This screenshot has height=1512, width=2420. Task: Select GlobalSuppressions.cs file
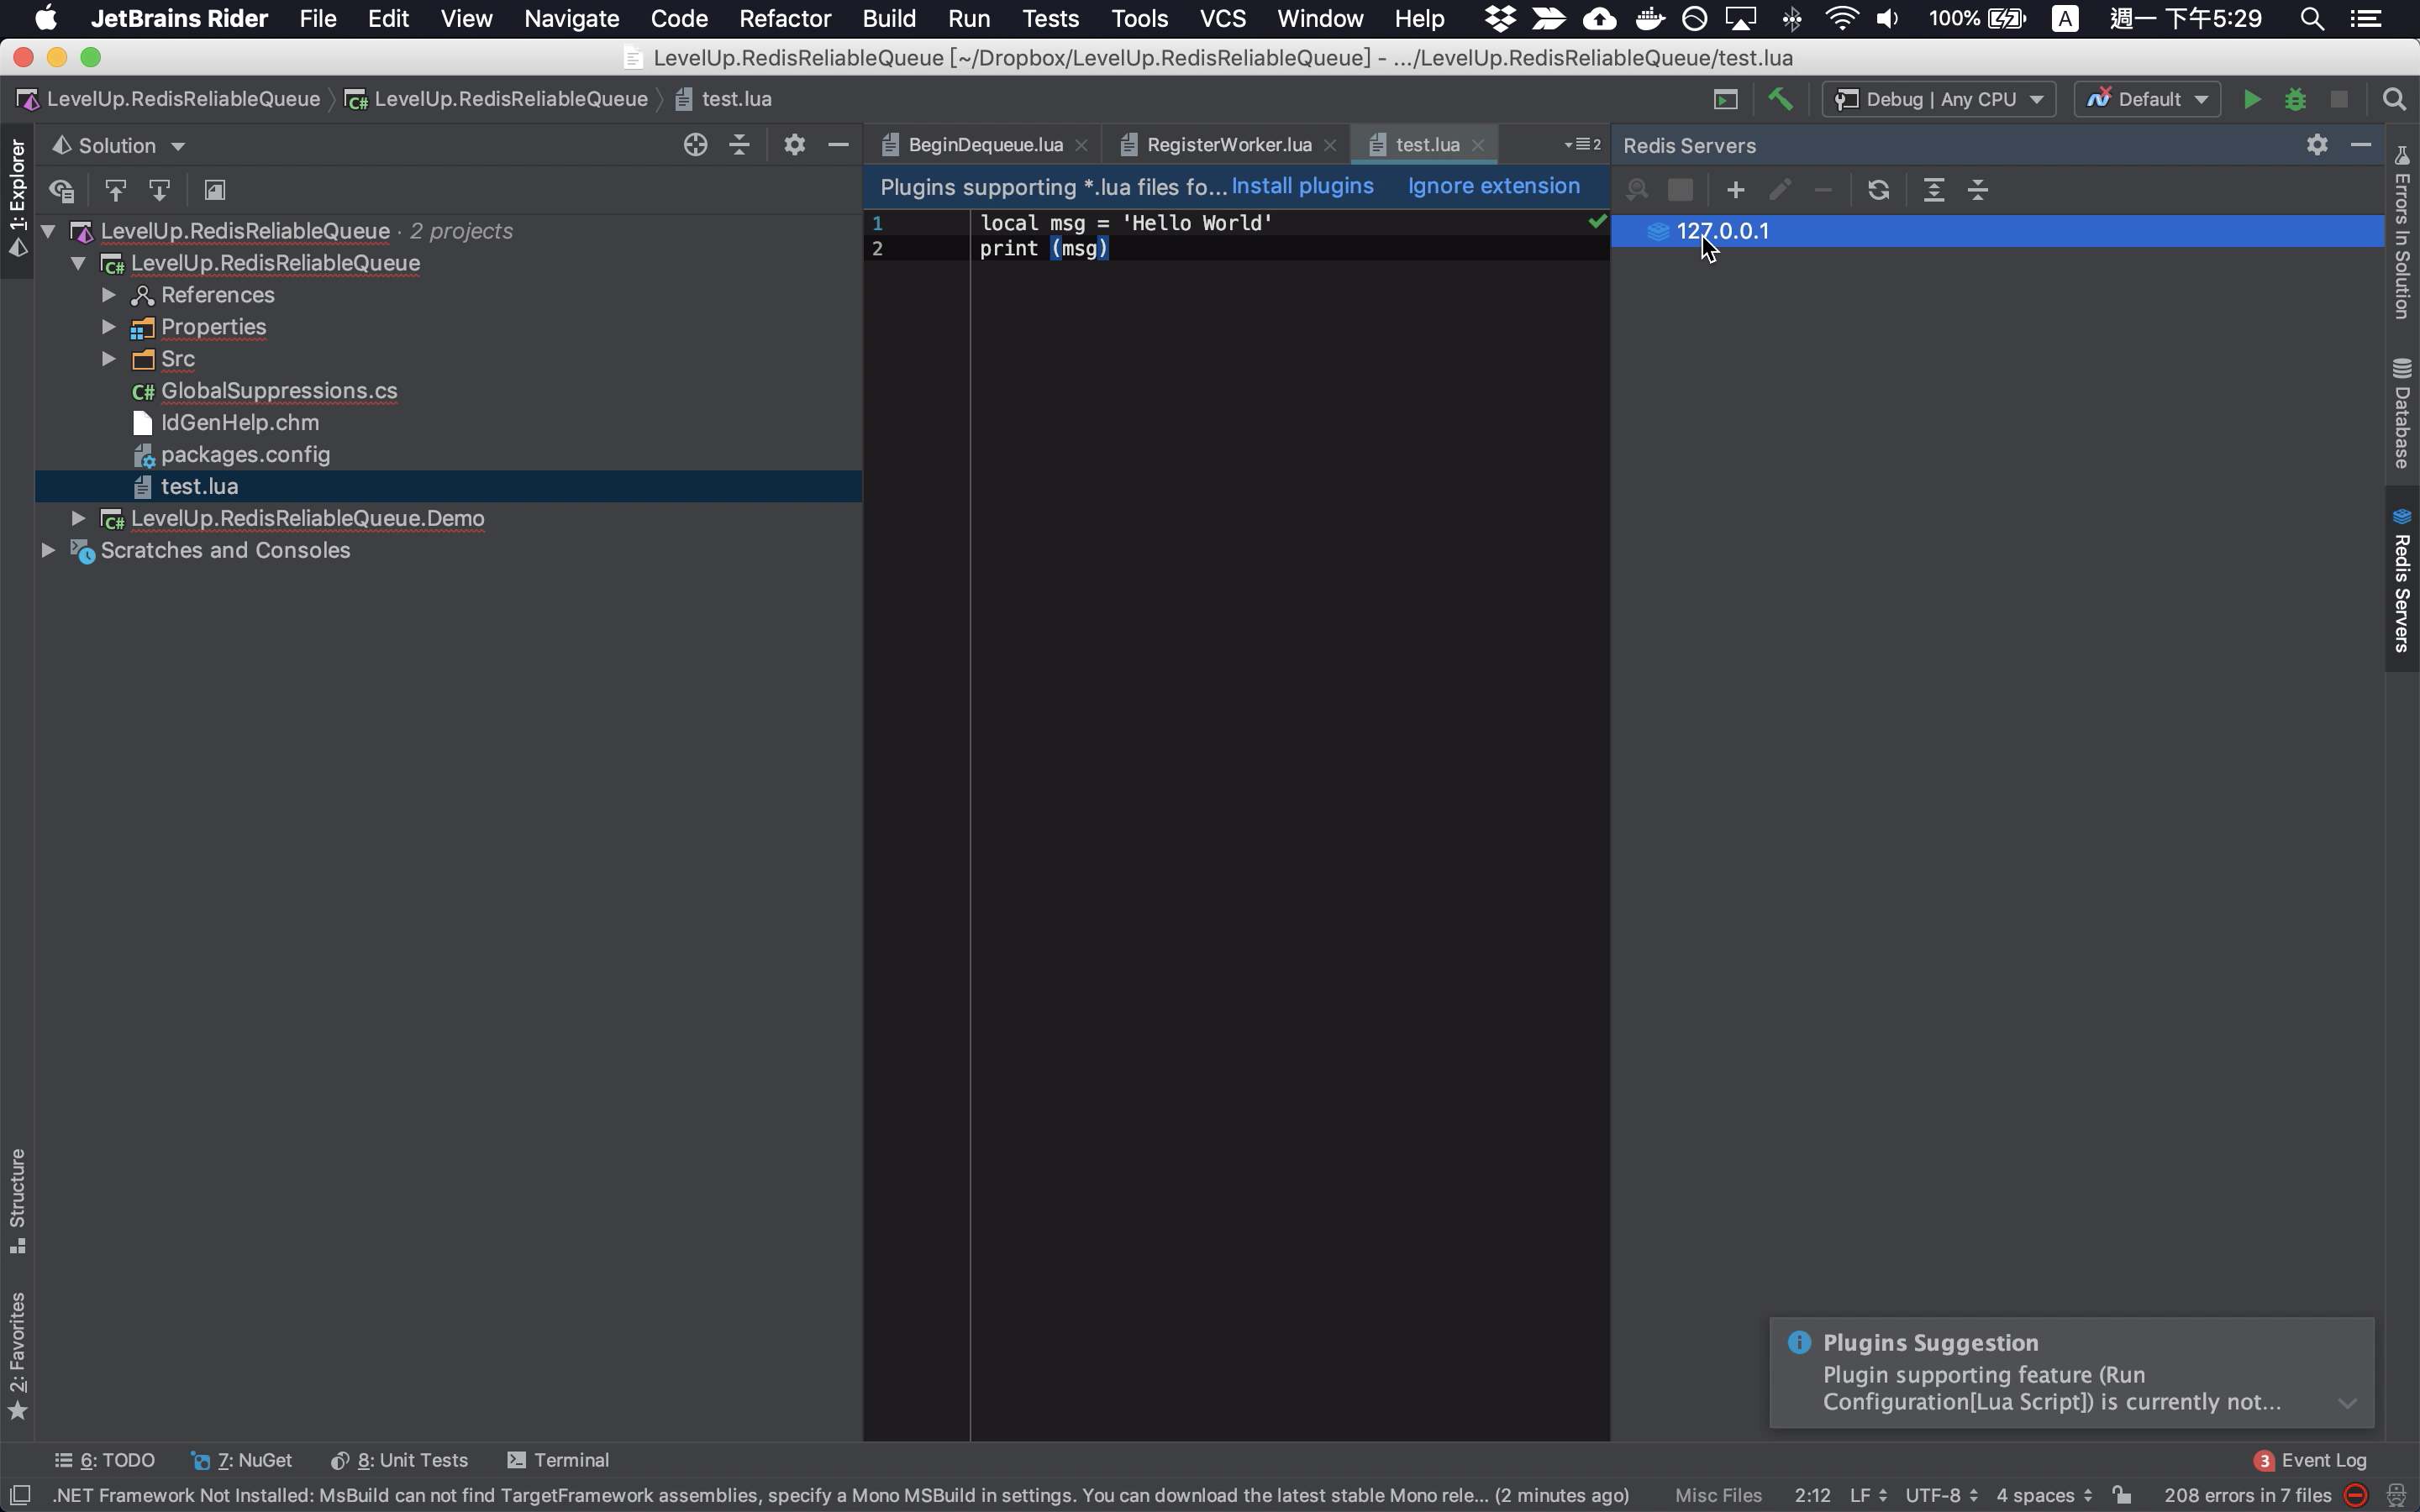point(279,391)
